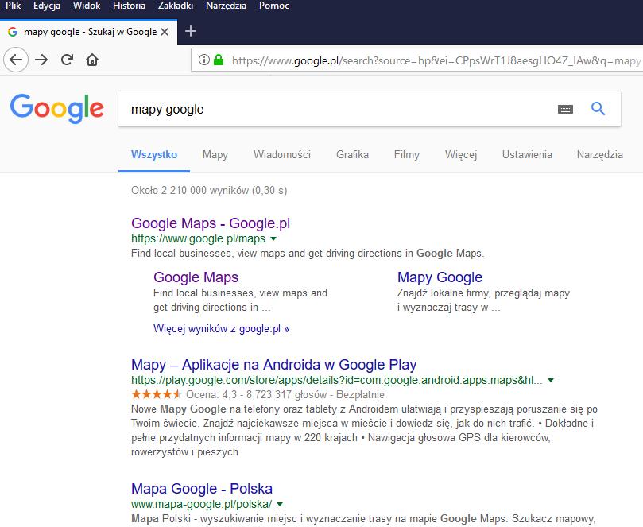This screenshot has width=643, height=527.
Task: Switch to the Mapy results tab
Action: click(215, 155)
